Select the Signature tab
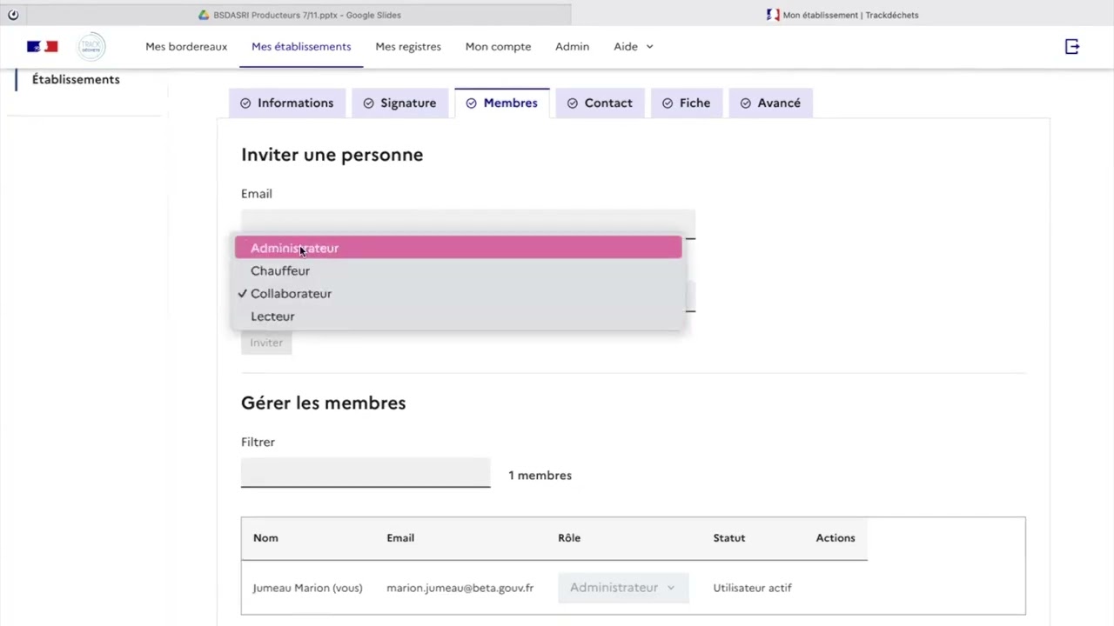The width and height of the screenshot is (1114, 626). point(399,103)
